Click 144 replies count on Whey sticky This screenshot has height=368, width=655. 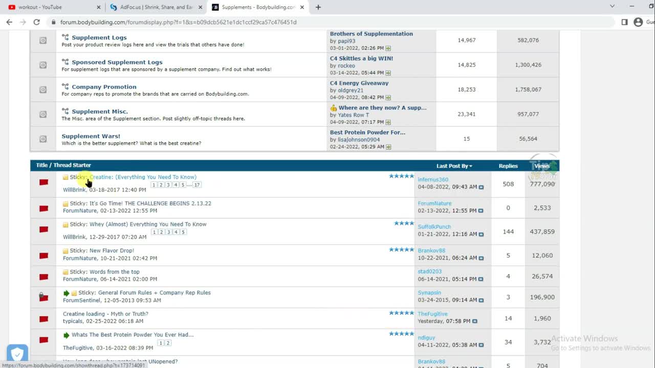point(508,232)
